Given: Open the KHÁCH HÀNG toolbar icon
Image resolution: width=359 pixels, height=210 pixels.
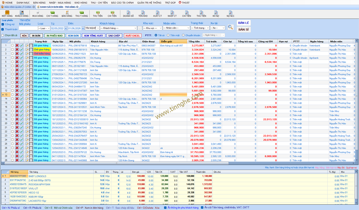Looking at the screenshot, I should 22,14.
